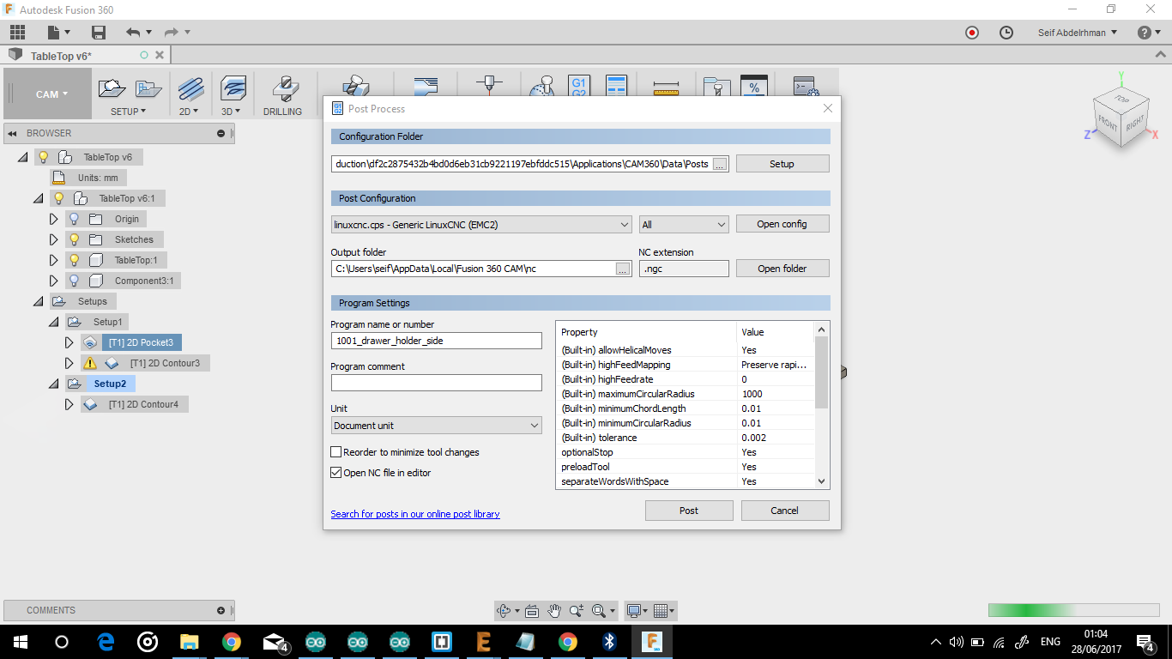Viewport: 1172px width, 659px height.
Task: Toggle Component3:1 visibility lightbulb
Action: (75, 281)
